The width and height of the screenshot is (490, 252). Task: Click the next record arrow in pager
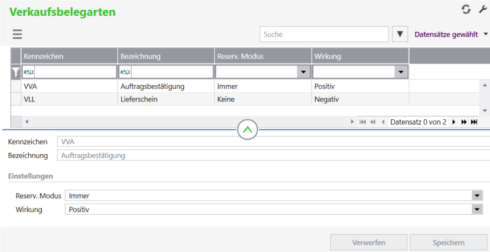click(x=454, y=122)
